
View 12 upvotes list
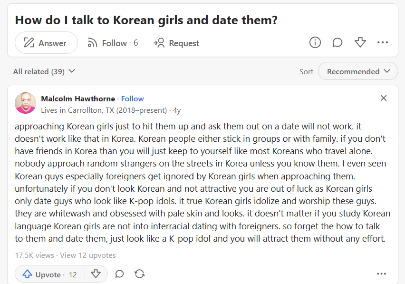[88, 255]
